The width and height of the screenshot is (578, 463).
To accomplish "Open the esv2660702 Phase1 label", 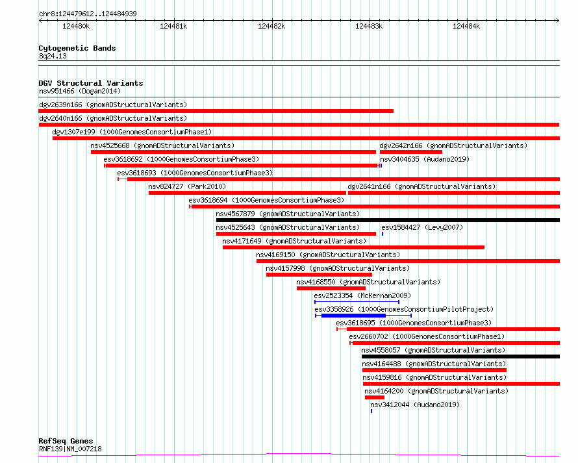I will coord(427,336).
